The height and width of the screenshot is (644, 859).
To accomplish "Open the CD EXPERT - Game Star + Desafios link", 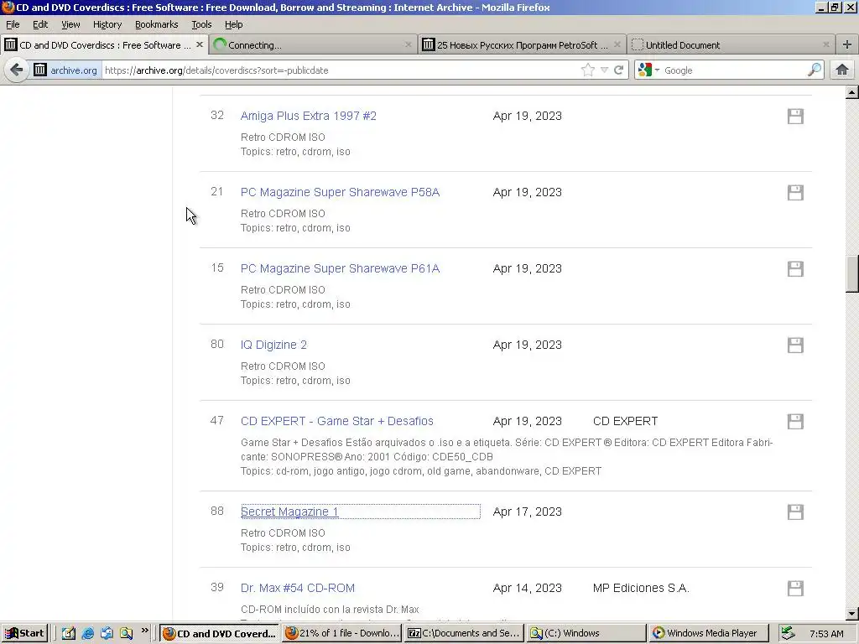I will [x=337, y=421].
